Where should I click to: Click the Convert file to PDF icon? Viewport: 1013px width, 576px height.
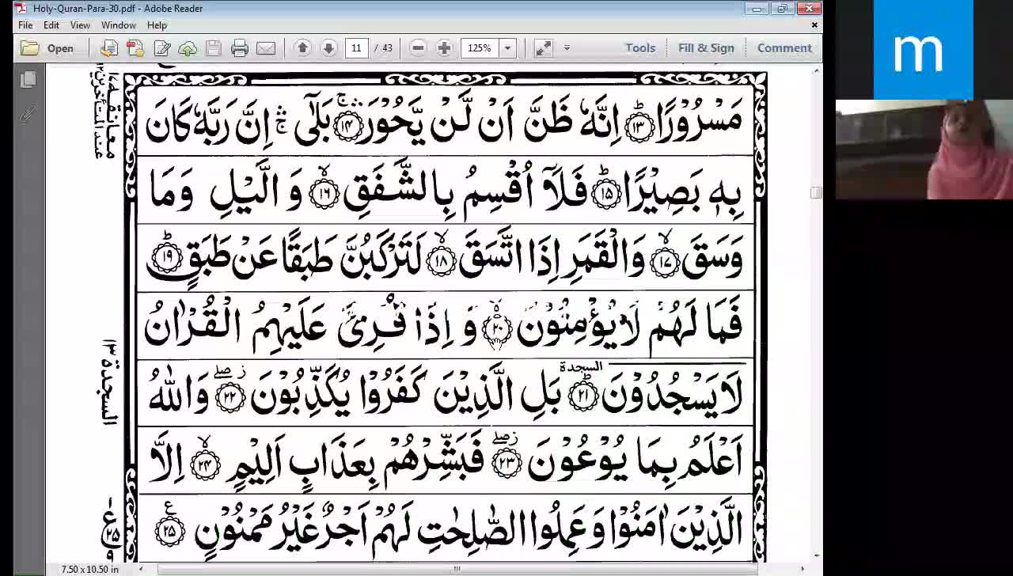(x=109, y=48)
